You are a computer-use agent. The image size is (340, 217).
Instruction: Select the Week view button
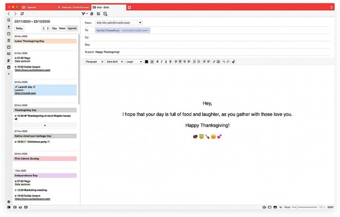[x=62, y=28]
